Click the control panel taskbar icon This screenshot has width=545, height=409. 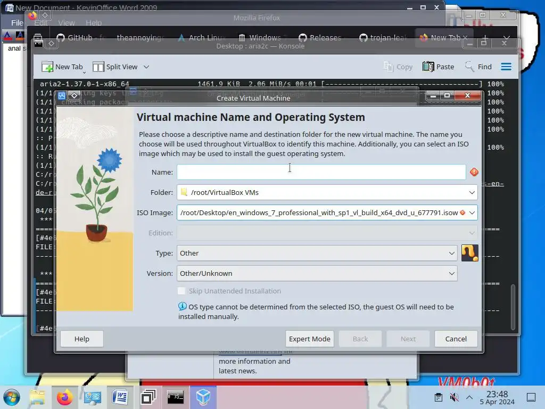(93, 397)
